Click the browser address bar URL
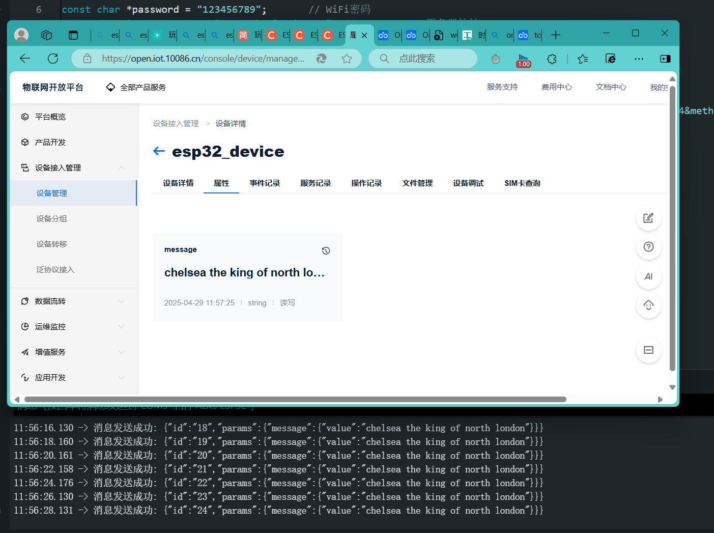The image size is (714, 533). [x=203, y=59]
